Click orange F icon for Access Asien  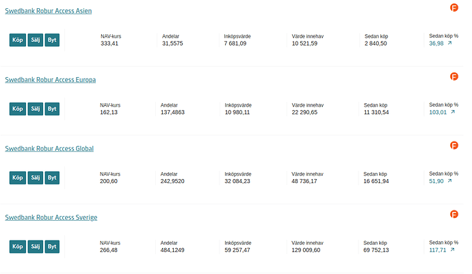tap(454, 8)
